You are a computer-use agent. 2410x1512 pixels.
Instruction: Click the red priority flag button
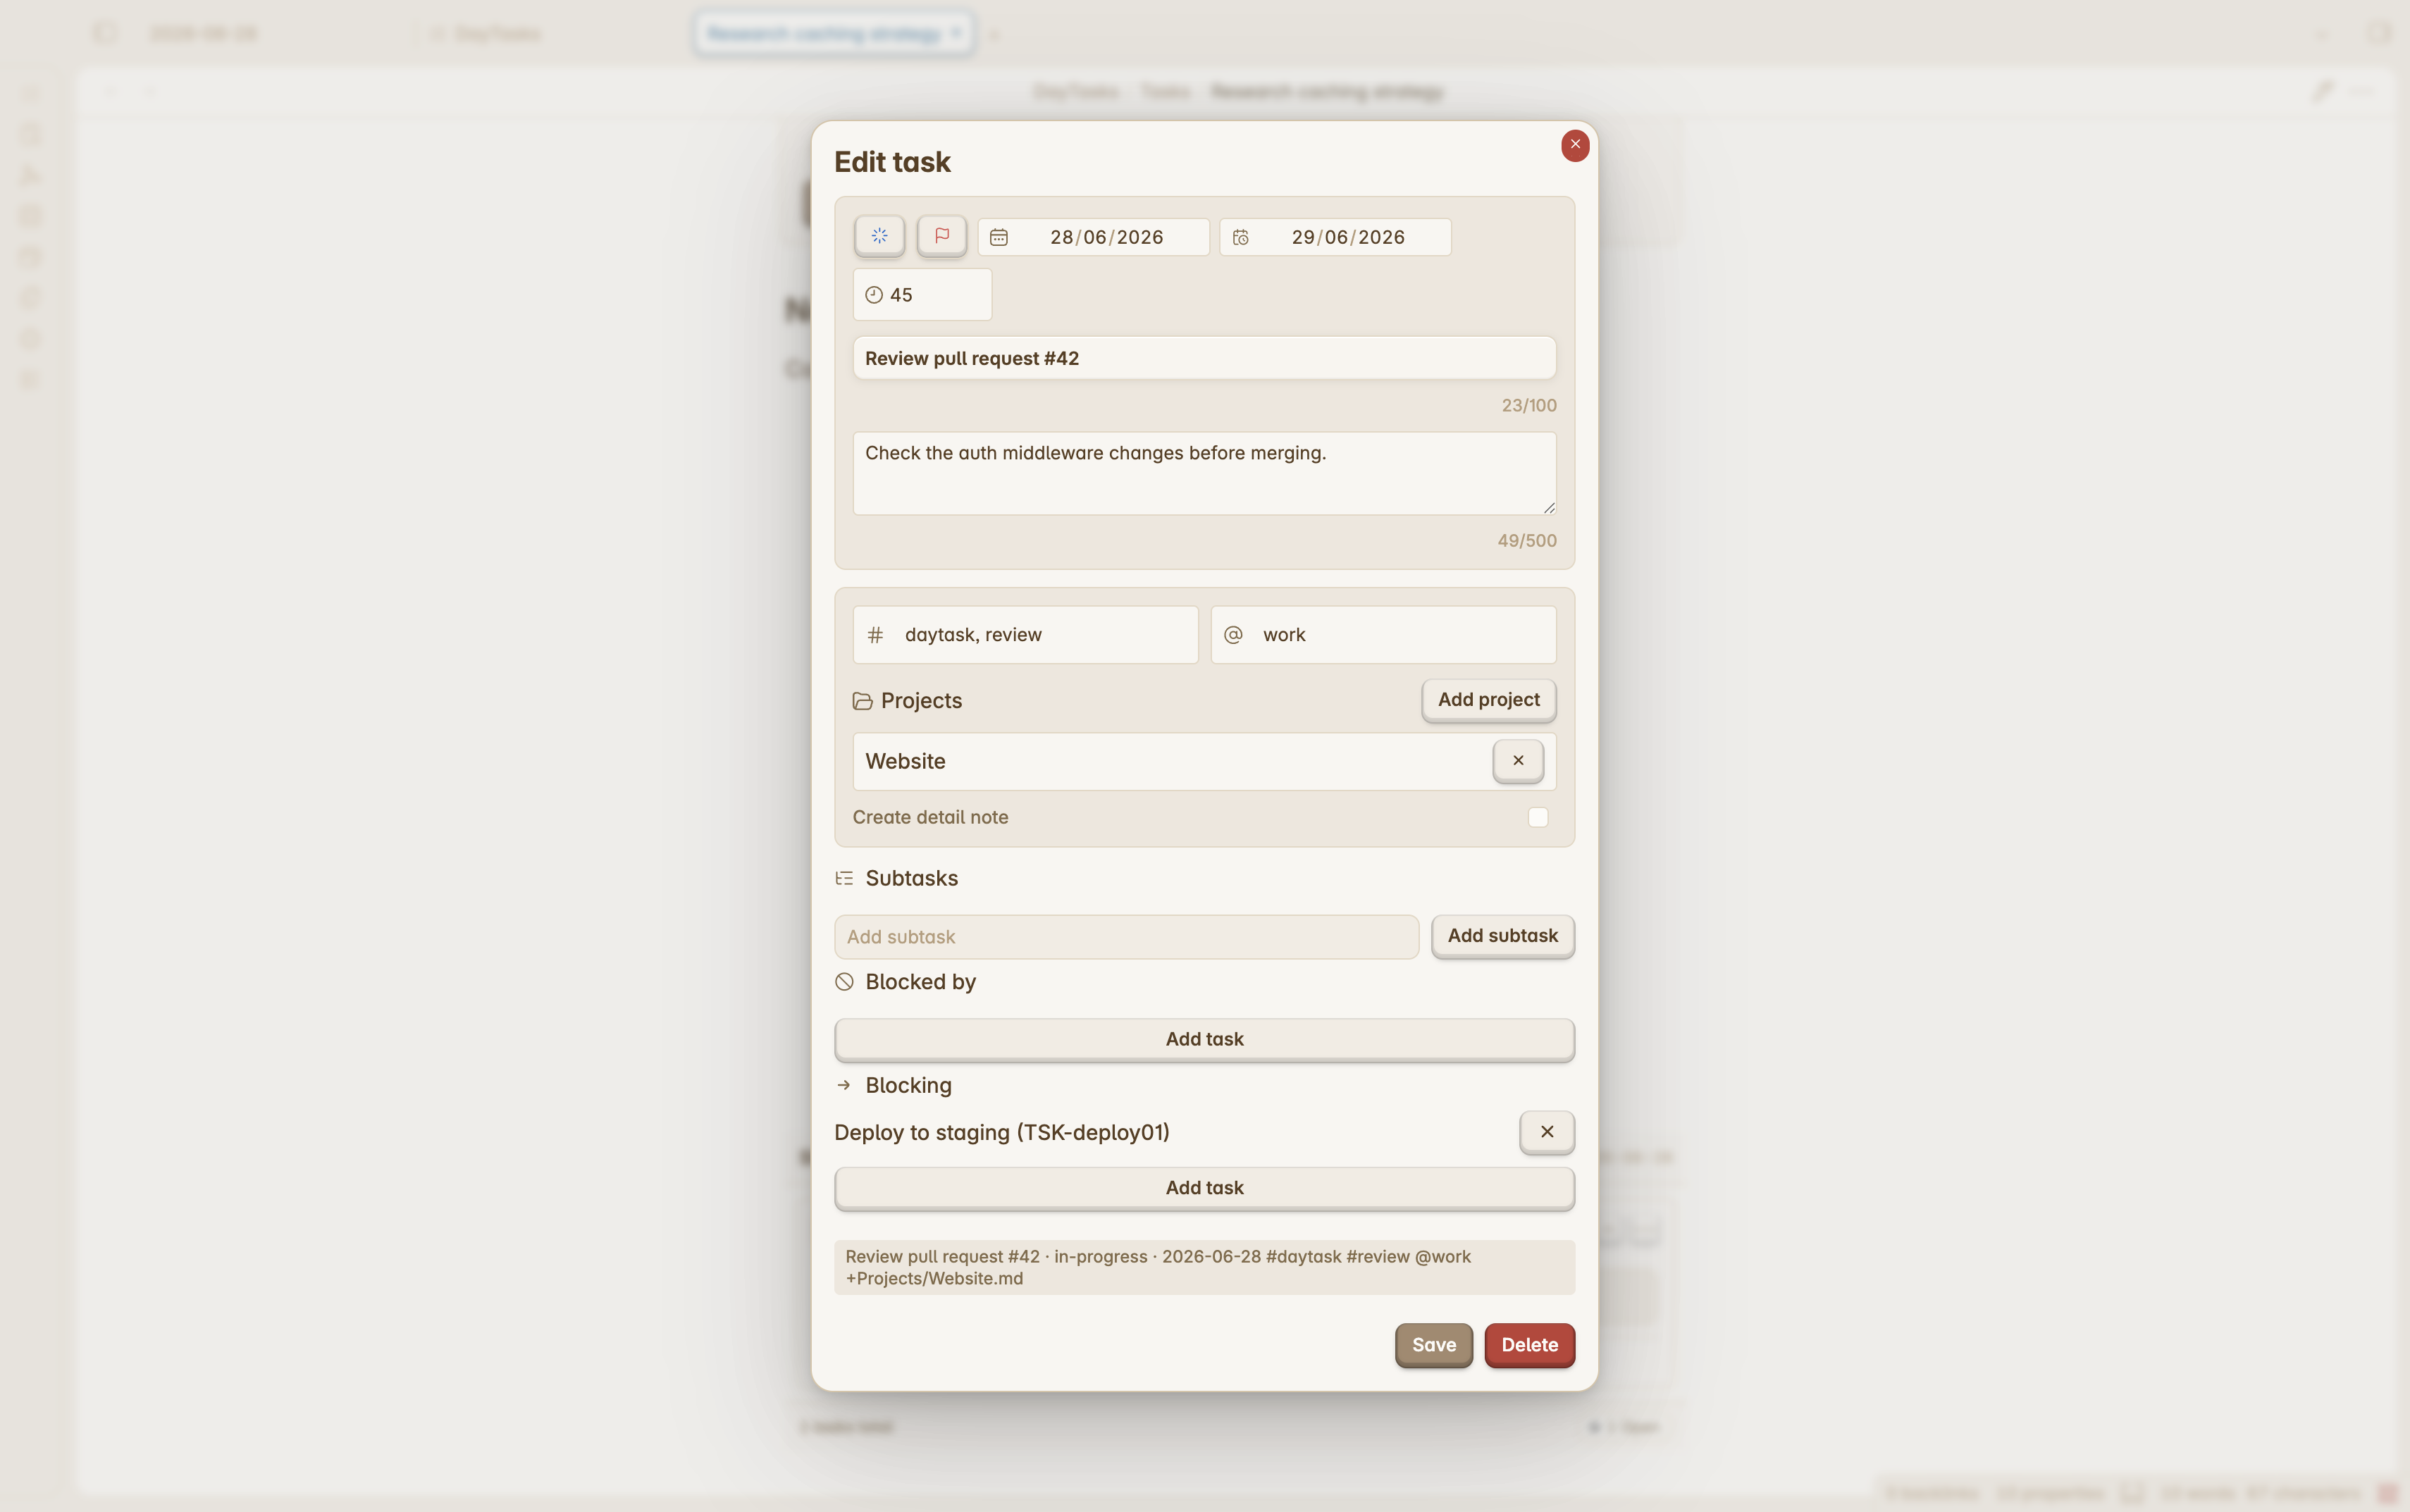point(941,236)
